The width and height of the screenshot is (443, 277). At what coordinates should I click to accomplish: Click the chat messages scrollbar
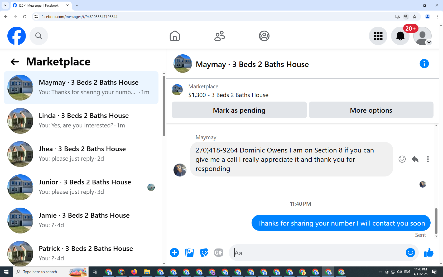436,221
